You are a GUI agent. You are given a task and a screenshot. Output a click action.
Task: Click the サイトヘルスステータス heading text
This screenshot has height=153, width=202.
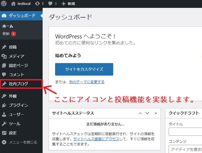(73, 113)
